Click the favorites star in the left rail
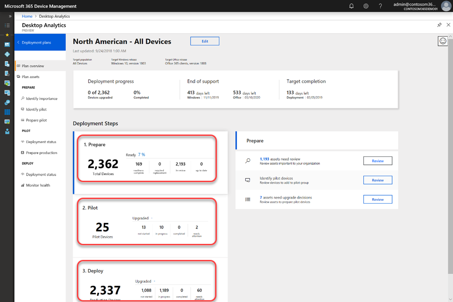The width and height of the screenshot is (453, 302). pyautogui.click(x=7, y=35)
